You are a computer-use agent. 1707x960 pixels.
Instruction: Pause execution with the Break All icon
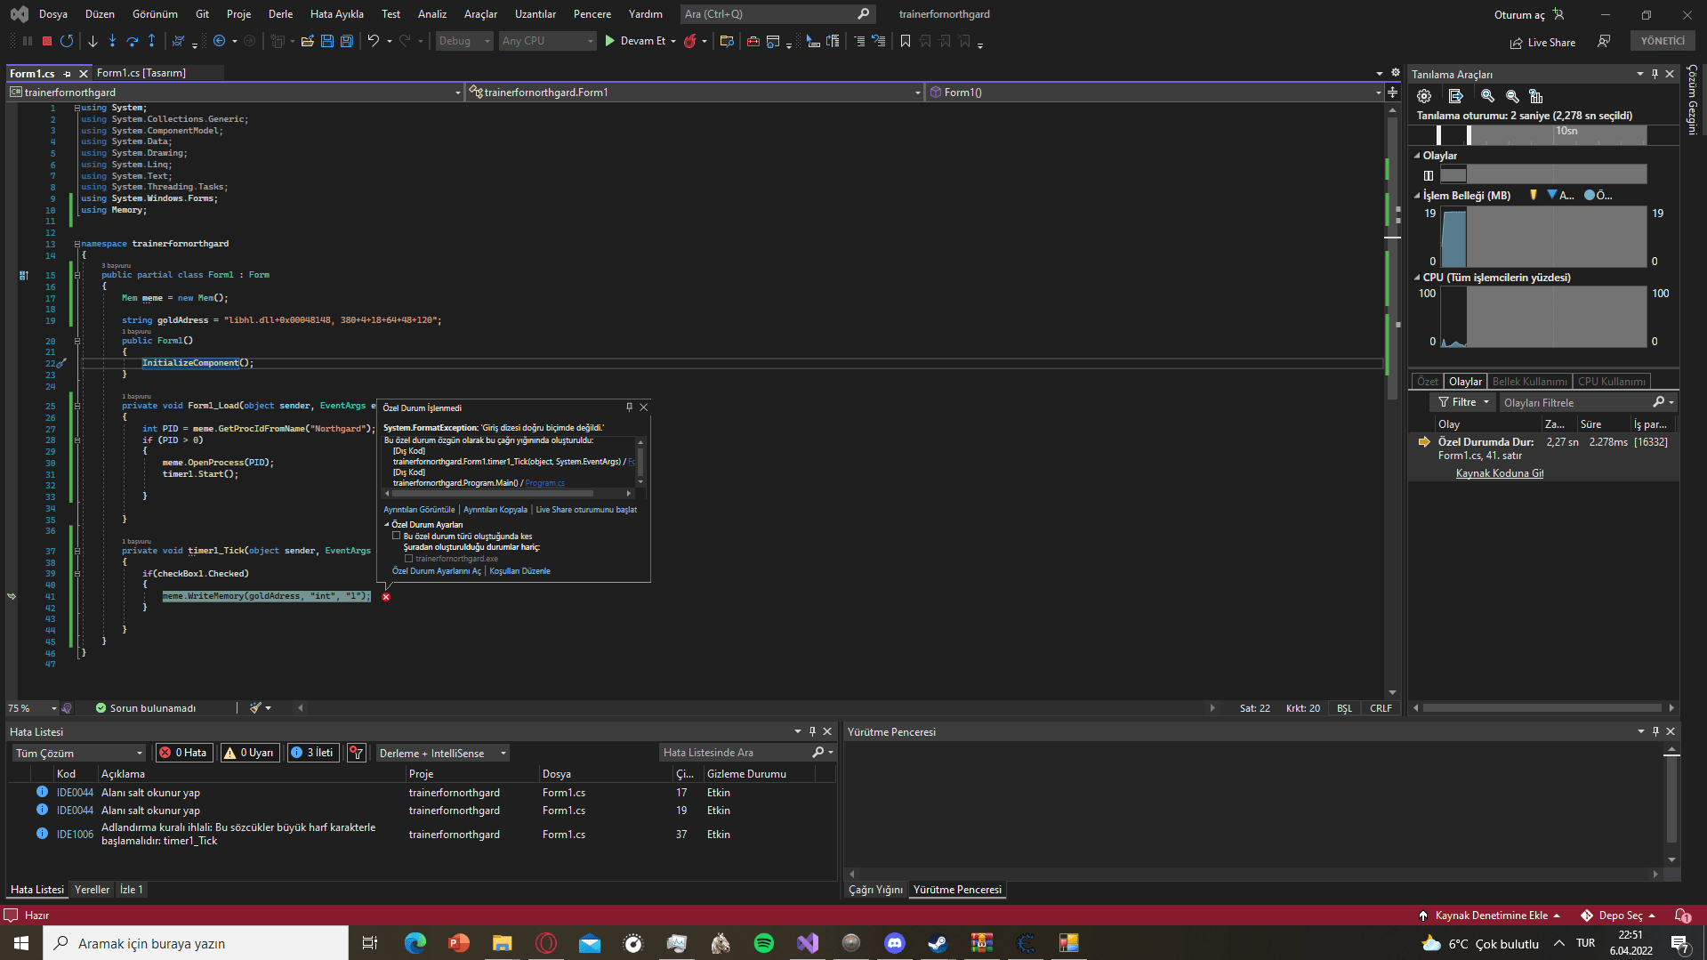tap(28, 41)
